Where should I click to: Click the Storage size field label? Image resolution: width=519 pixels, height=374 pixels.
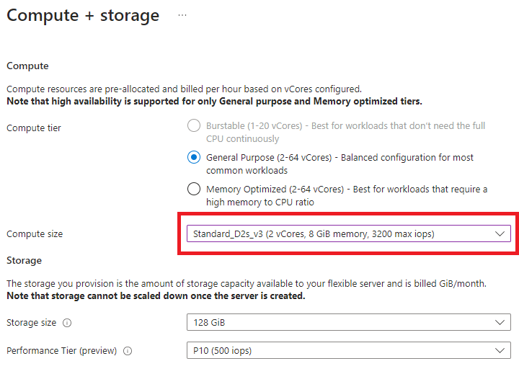(x=31, y=323)
